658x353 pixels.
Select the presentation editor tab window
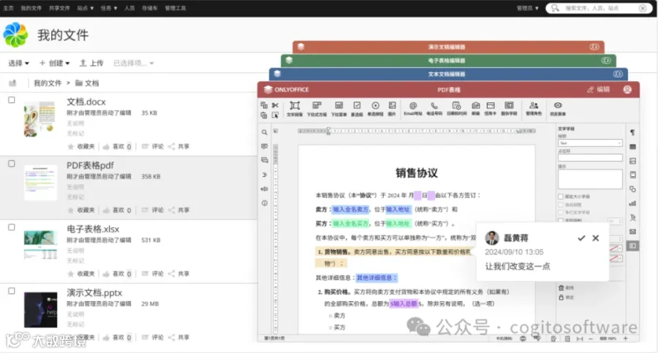[448, 47]
